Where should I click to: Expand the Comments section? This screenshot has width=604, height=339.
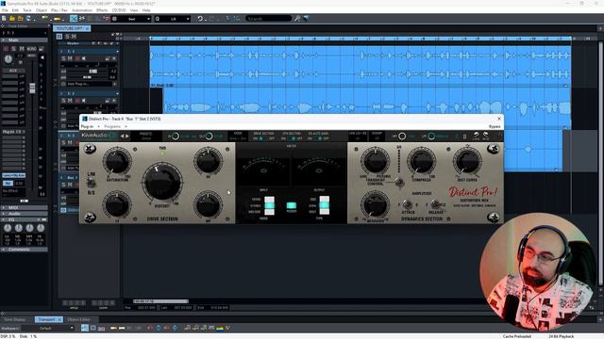point(3,250)
